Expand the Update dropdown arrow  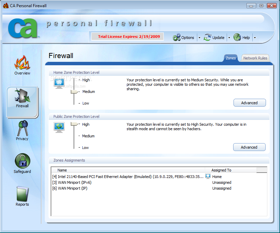click(x=229, y=38)
